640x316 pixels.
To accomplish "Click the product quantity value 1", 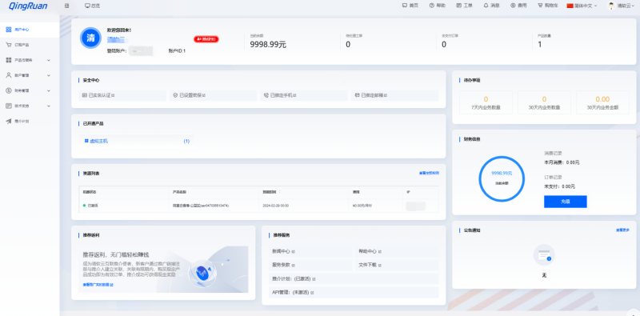I will 539,45.
